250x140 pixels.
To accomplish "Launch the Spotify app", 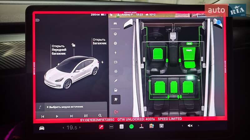I will click(131, 127).
